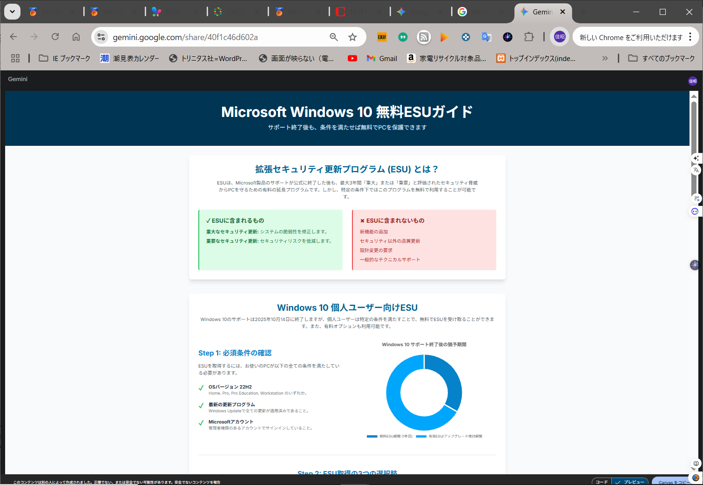This screenshot has width=703, height=485.
Task: Switch to the プレビュー view tab
Action: tap(630, 482)
